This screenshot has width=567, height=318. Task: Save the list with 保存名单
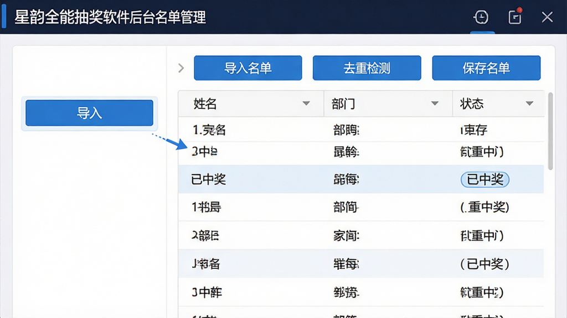pyautogui.click(x=486, y=68)
